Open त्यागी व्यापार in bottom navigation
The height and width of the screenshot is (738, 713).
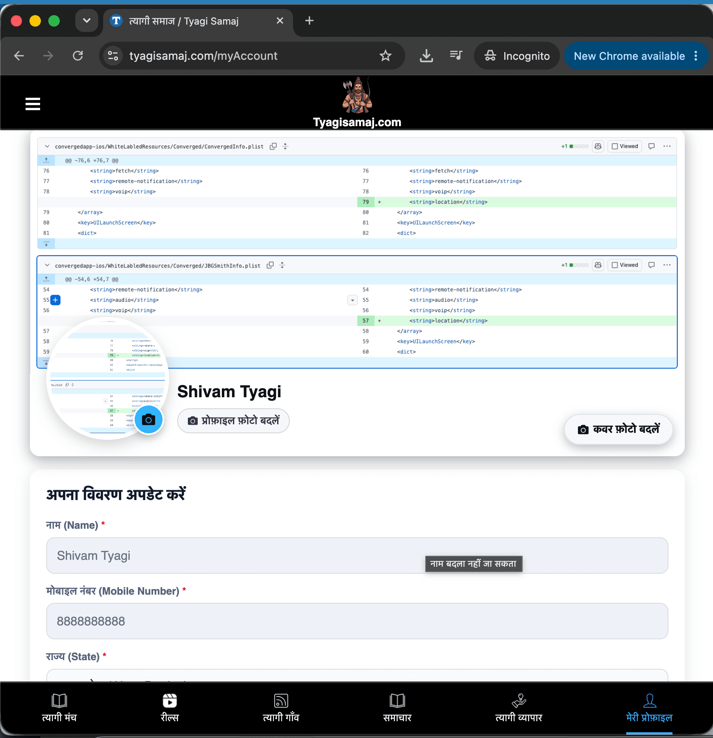click(x=519, y=708)
